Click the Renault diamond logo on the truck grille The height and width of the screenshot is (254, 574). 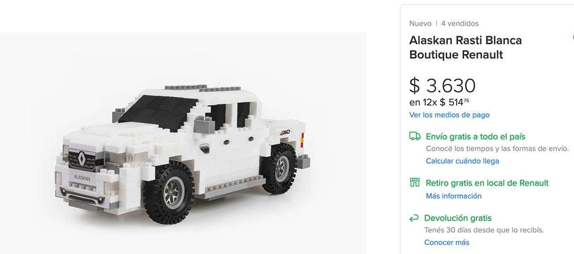(x=81, y=160)
